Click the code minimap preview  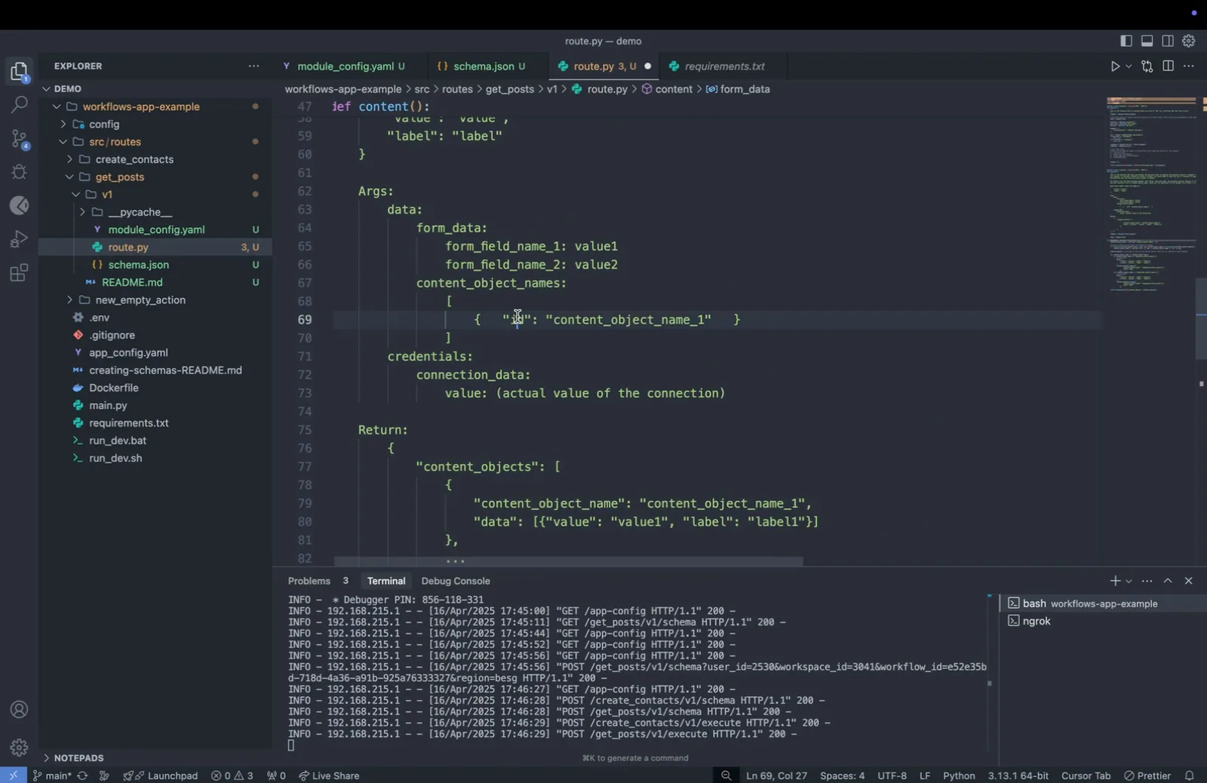(1151, 195)
